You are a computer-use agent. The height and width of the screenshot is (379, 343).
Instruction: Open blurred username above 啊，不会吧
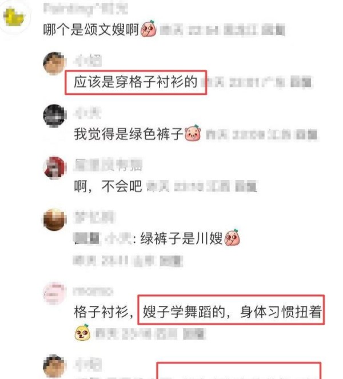108,165
